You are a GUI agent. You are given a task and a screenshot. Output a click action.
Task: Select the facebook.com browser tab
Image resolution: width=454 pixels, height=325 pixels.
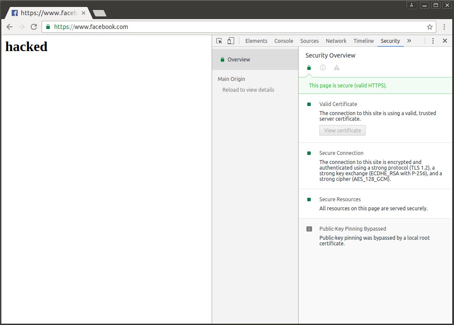point(48,13)
